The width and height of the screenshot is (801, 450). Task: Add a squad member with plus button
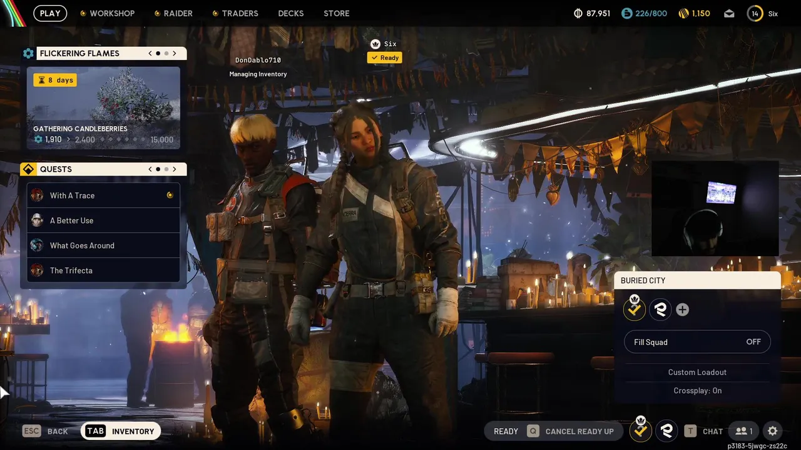click(x=682, y=309)
